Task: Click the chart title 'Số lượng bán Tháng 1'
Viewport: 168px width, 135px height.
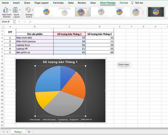Action: (60, 62)
